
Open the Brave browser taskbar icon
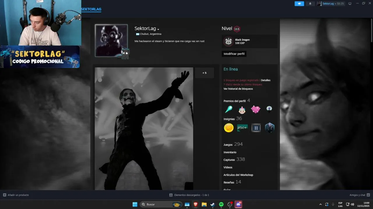(x=196, y=204)
